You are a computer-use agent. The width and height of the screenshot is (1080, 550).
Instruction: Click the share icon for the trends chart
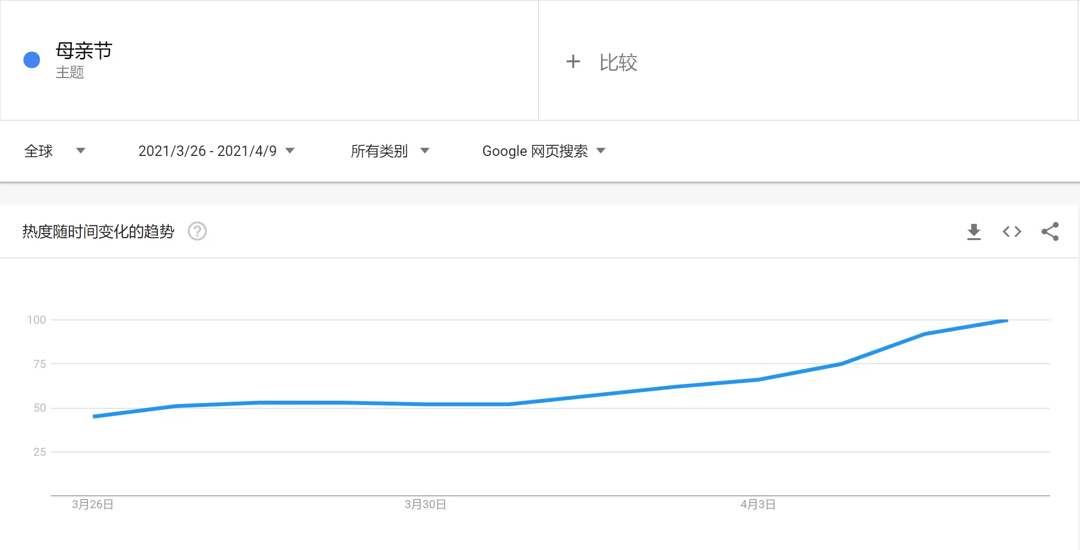click(1050, 232)
